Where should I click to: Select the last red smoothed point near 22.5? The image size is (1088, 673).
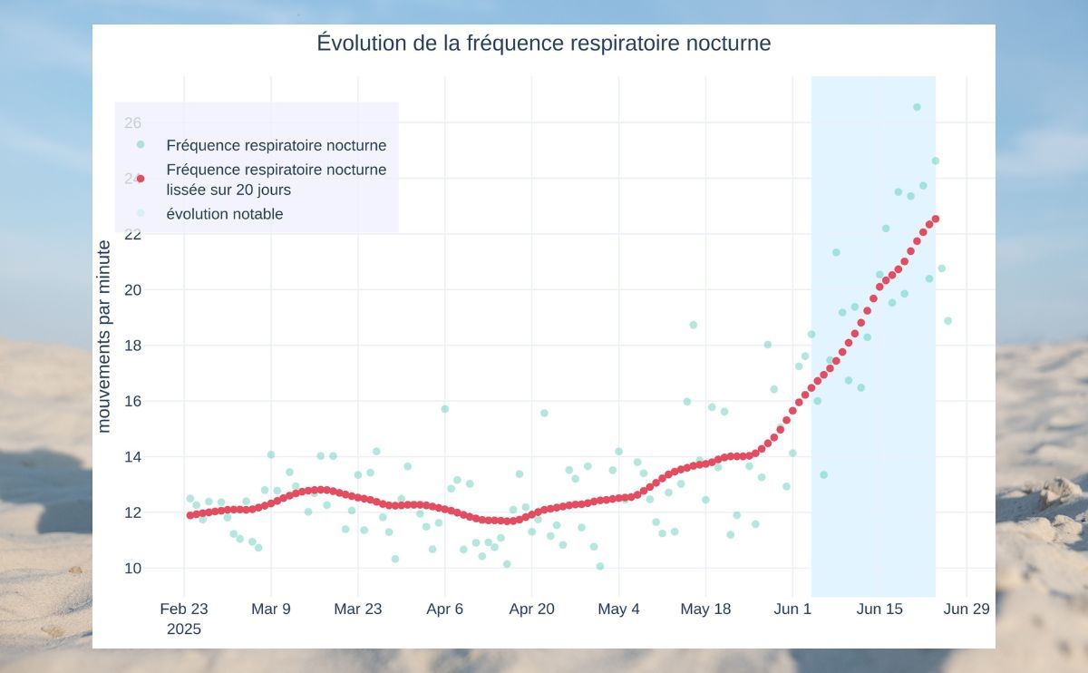[936, 219]
